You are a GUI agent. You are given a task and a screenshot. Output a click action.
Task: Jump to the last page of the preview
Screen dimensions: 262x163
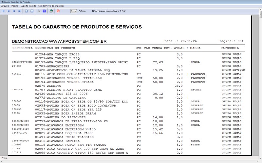[x=20, y=11]
